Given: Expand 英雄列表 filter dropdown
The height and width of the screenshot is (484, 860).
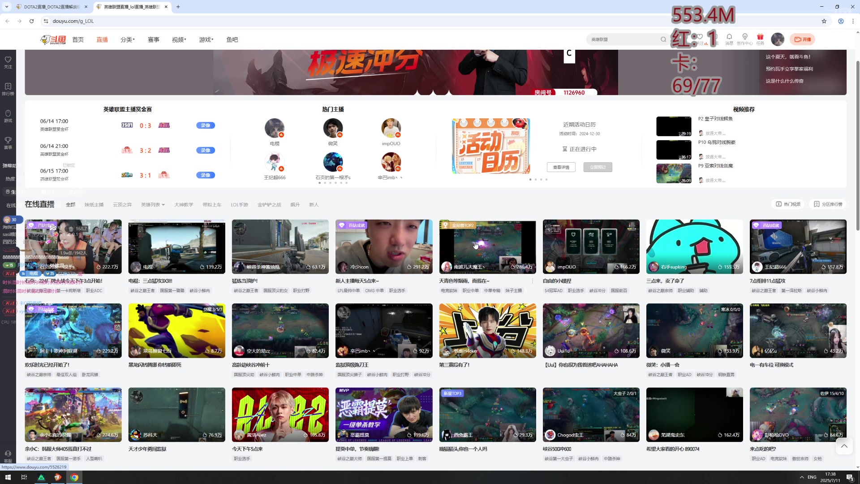Looking at the screenshot, I should point(153,205).
